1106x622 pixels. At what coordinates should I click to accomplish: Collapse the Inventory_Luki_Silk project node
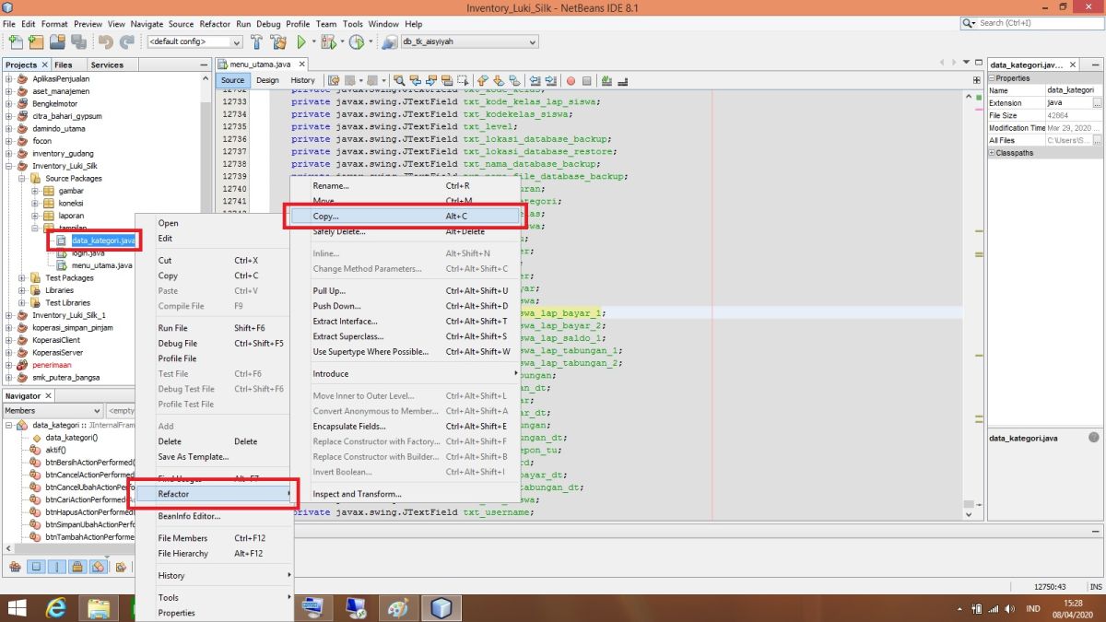[x=9, y=166]
